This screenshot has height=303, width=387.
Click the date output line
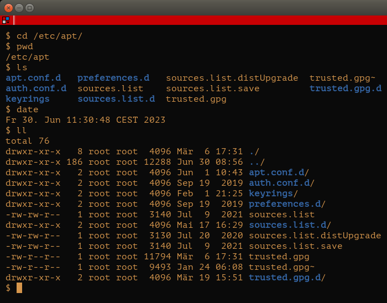pos(85,120)
